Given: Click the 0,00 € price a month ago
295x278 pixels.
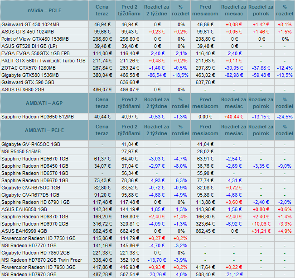Looking at the screenshot, I should point(205,117).
